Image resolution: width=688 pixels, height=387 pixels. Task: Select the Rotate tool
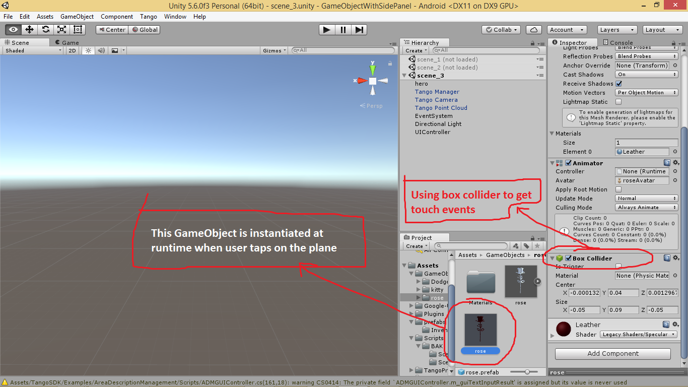click(x=45, y=30)
